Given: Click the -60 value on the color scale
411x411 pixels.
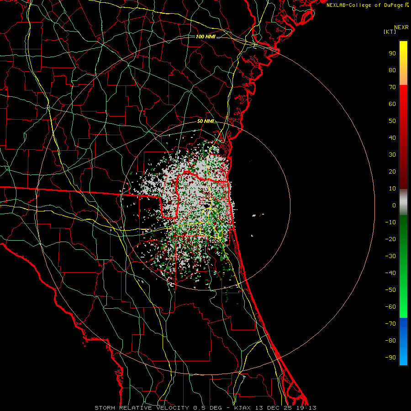Looking at the screenshot, I should (x=390, y=307).
